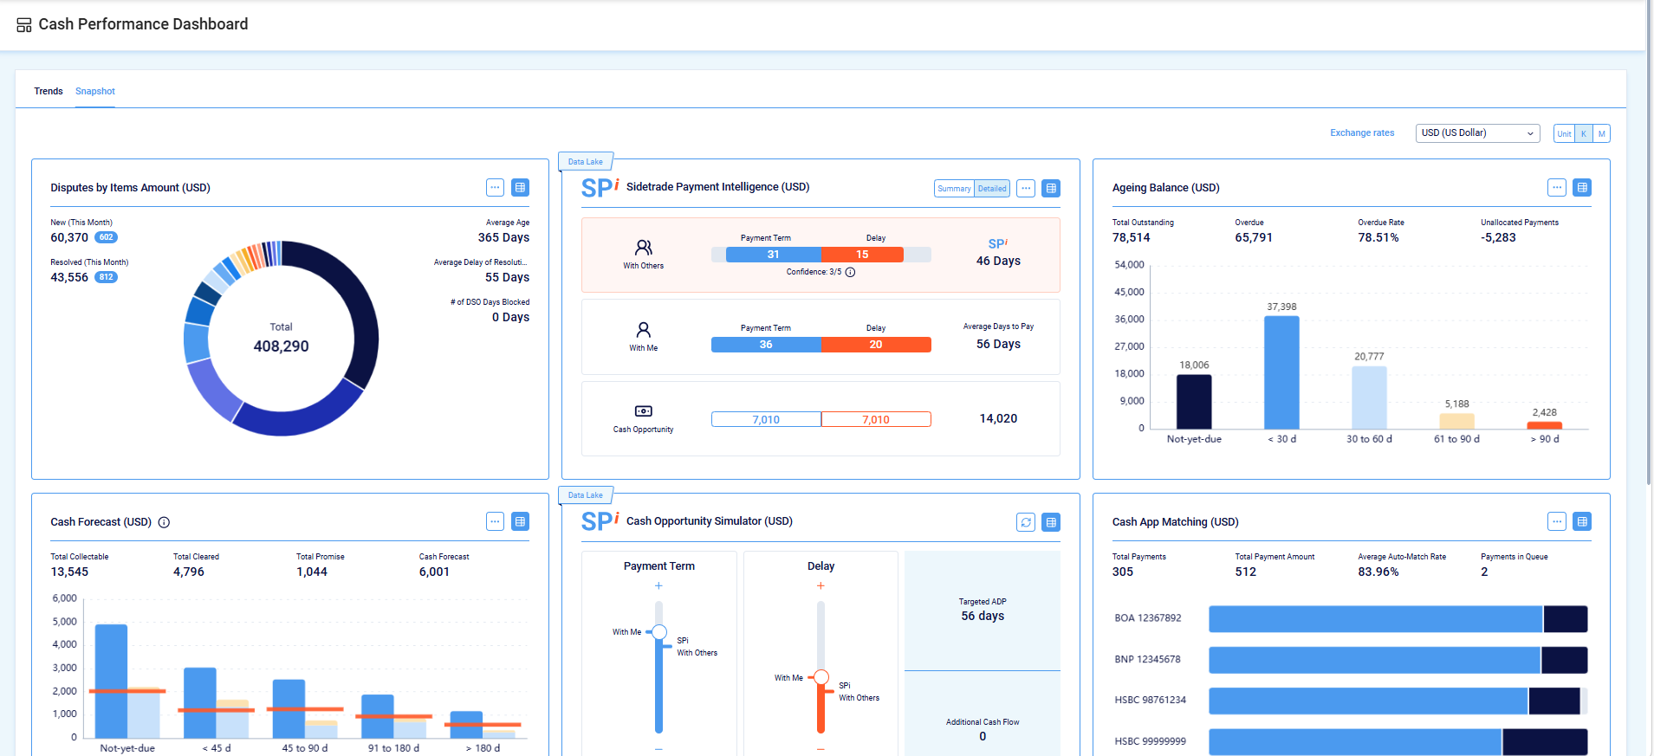Click SPi logo in Payment Intelligence header

click(x=600, y=187)
